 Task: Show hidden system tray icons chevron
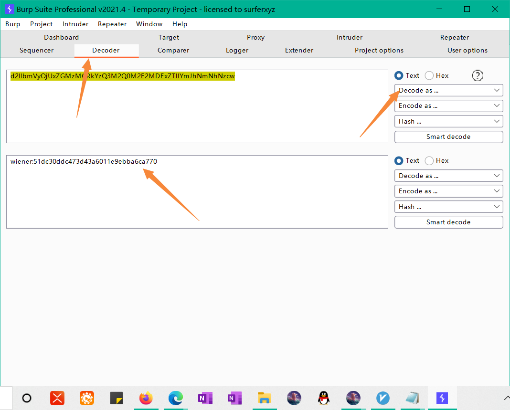507,398
